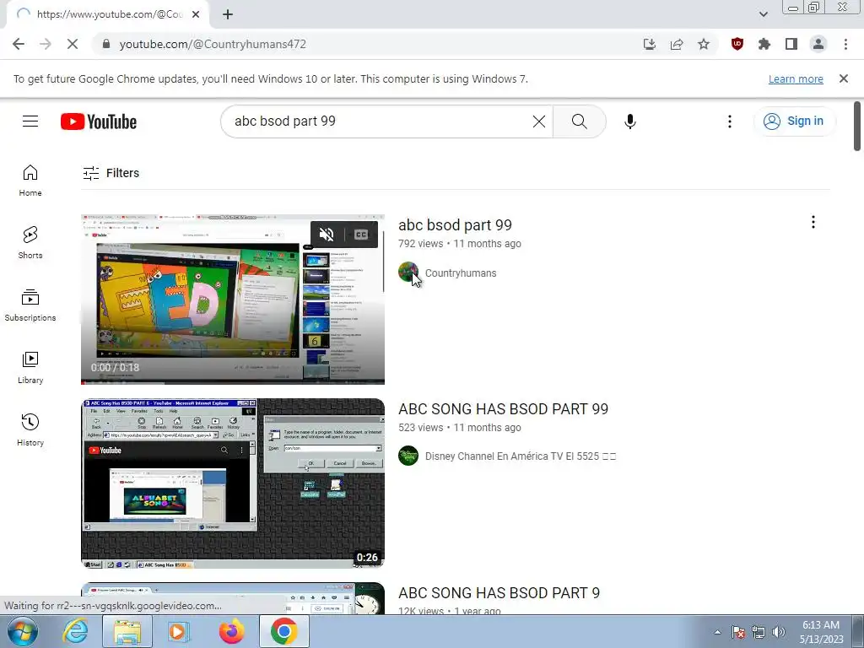Click the install/download page icon in address bar

(650, 44)
